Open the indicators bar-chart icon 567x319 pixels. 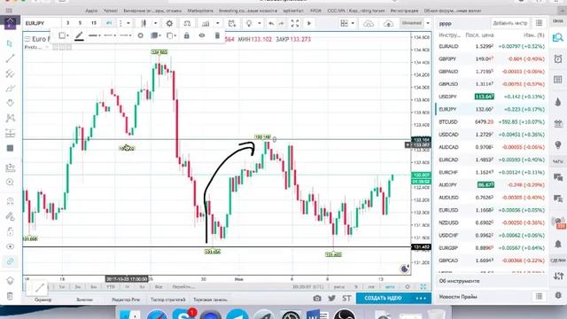click(x=206, y=24)
